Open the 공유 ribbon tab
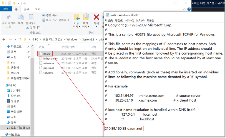This screenshot has width=226, height=138. click(x=26, y=9)
